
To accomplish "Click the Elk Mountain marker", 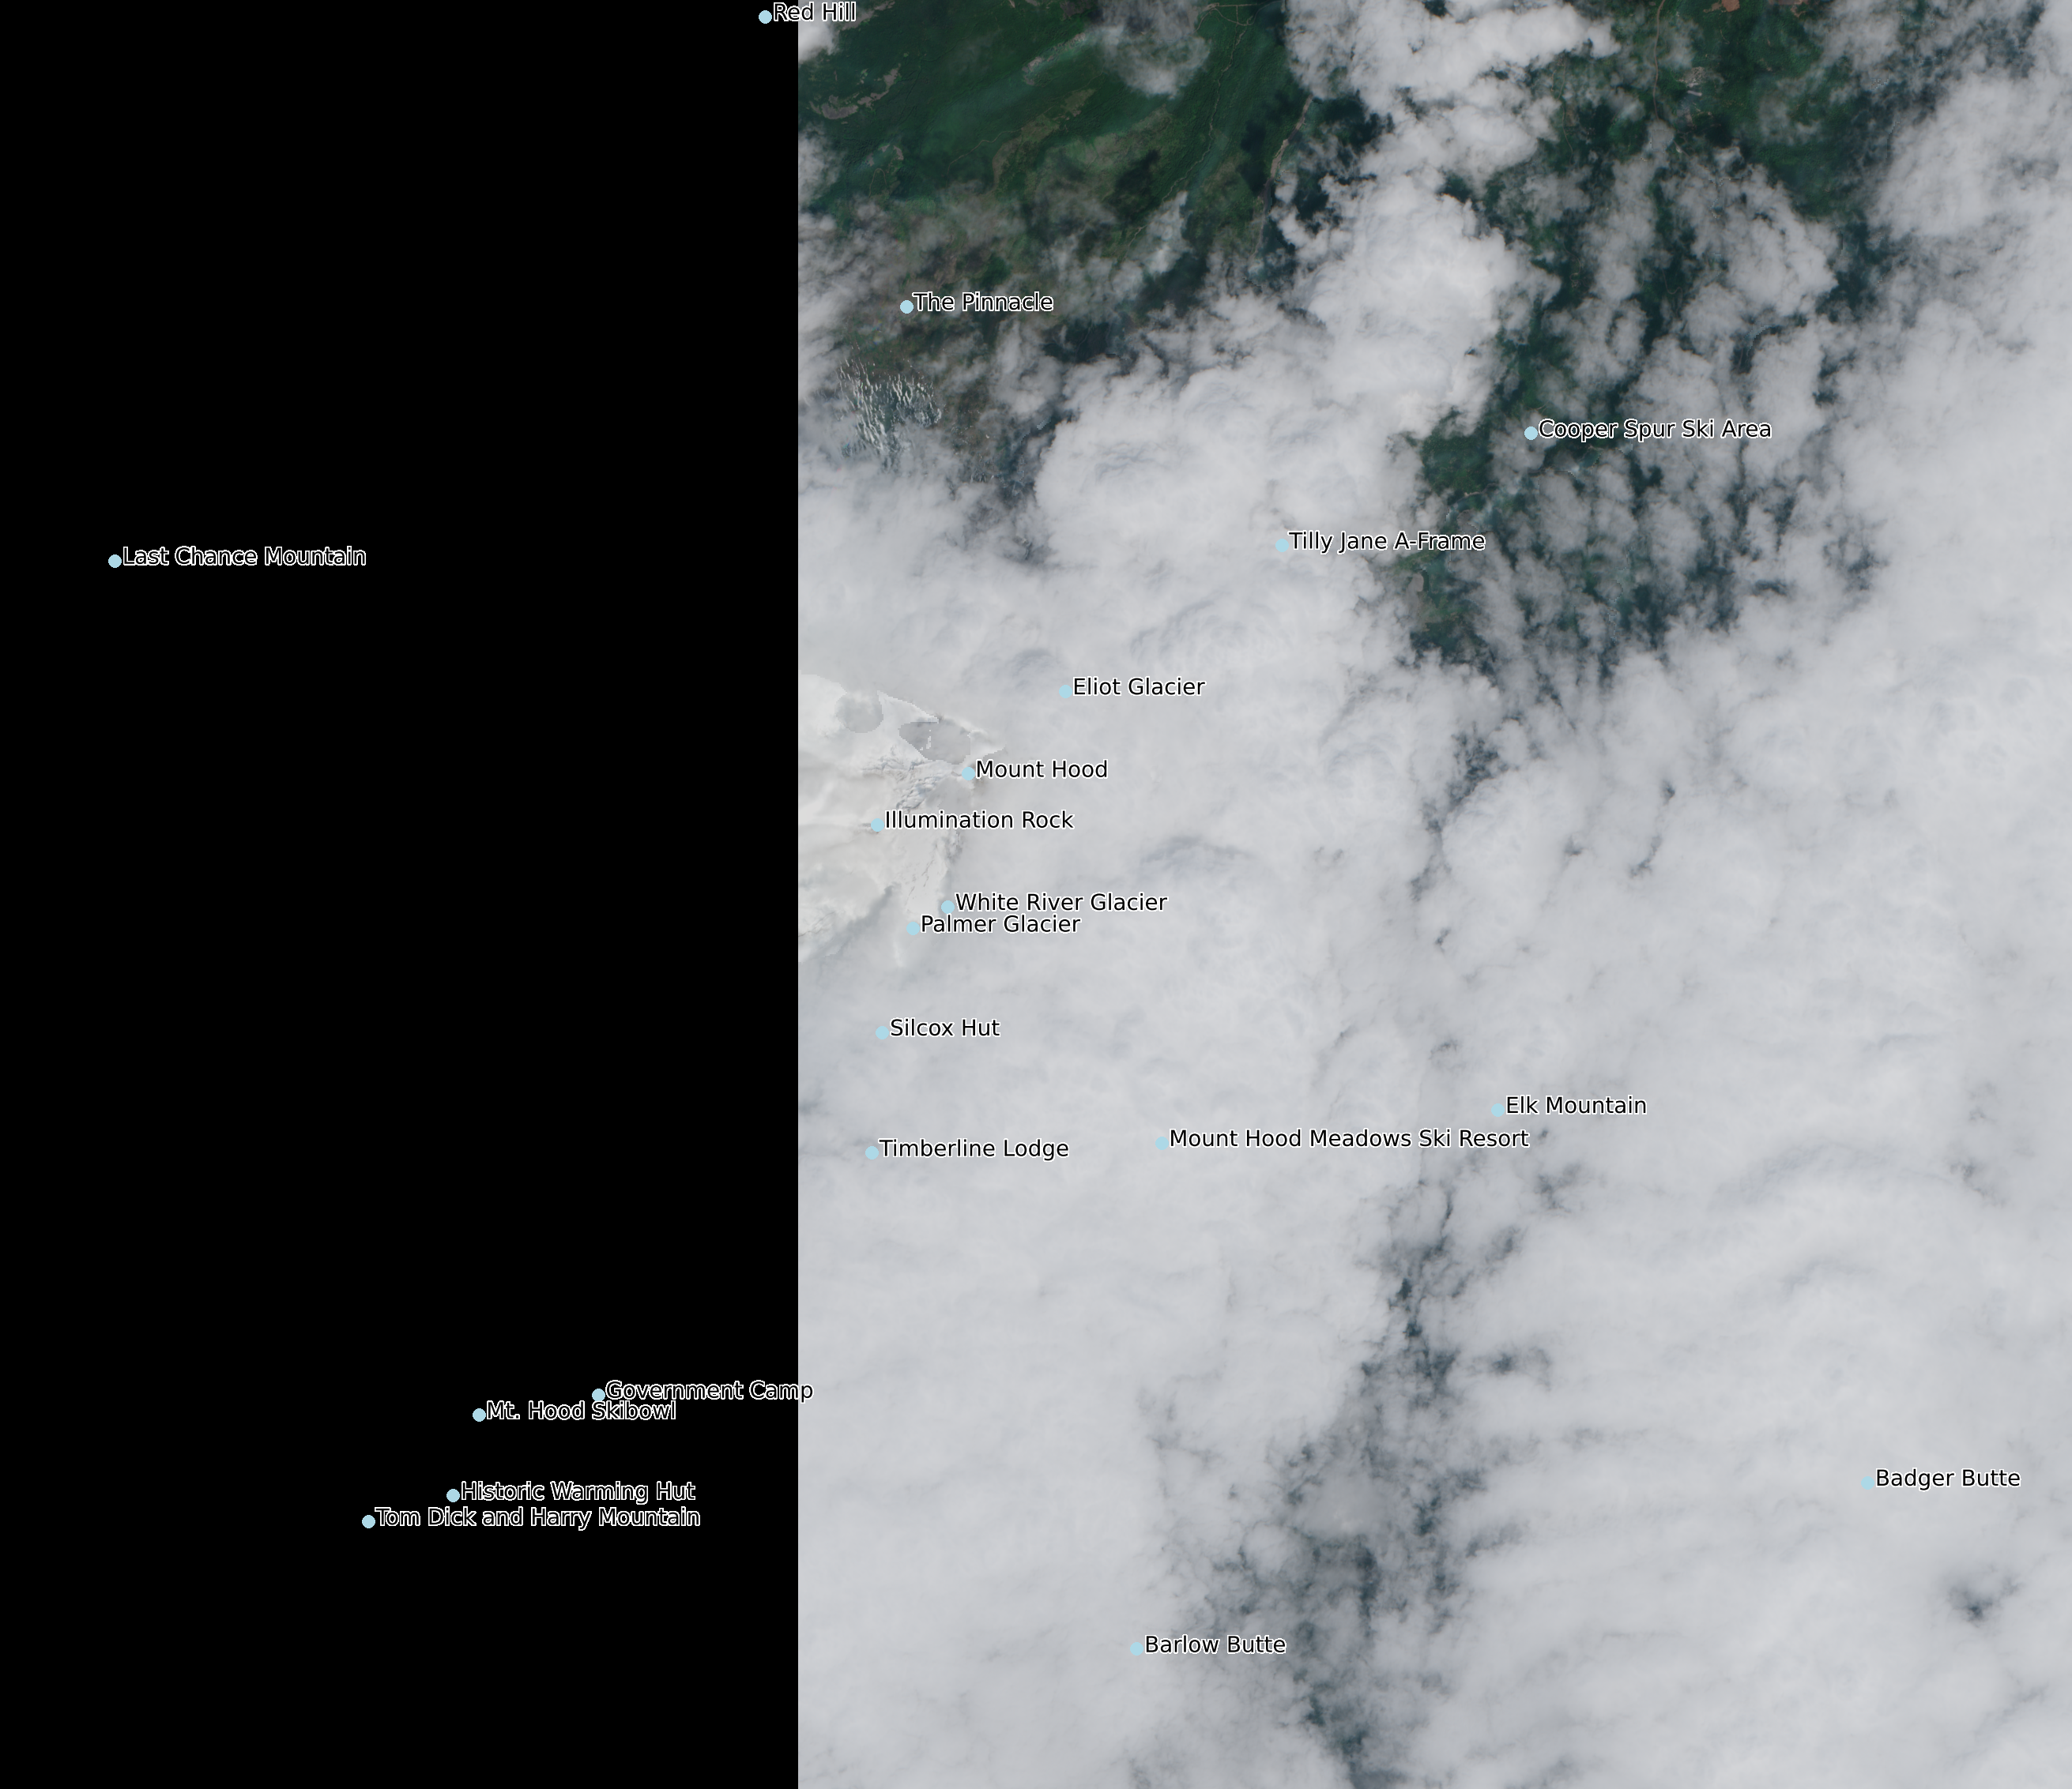I will (x=1498, y=1110).
